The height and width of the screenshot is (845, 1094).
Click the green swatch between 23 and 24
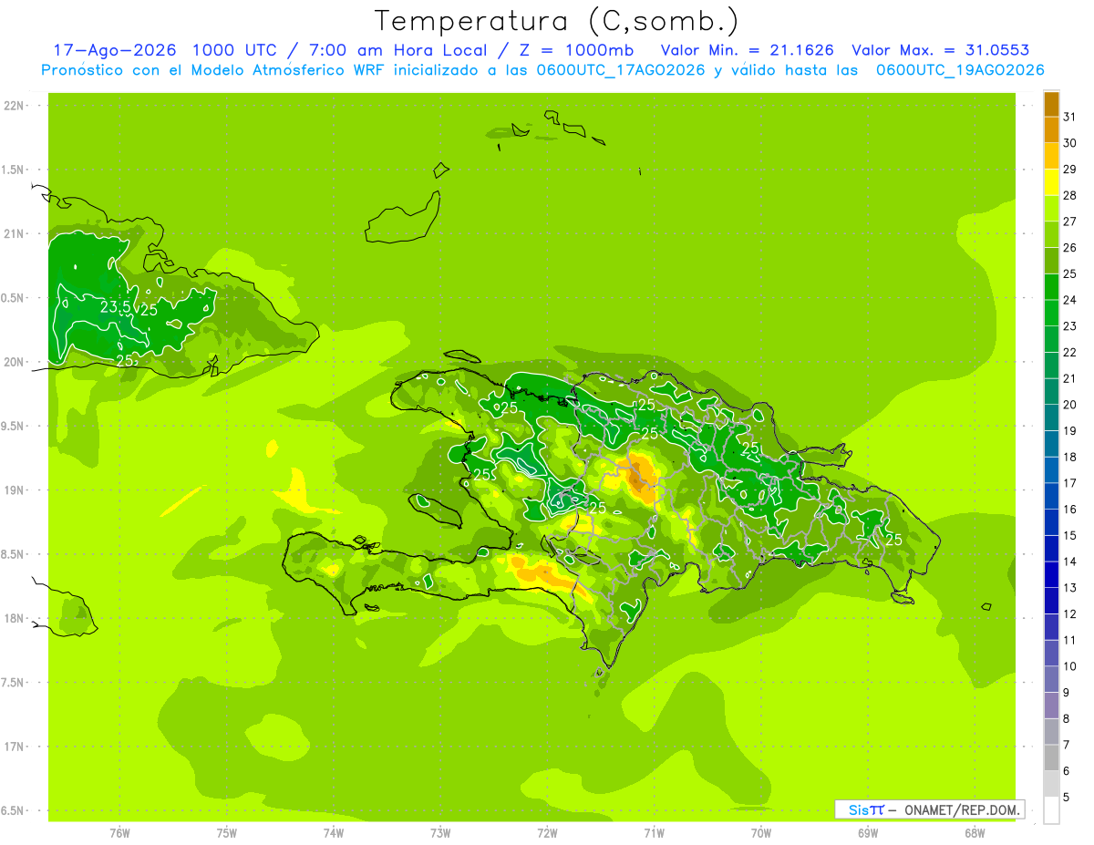1051,313
